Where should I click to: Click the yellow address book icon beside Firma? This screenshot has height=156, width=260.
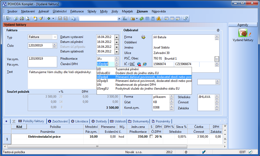(143, 37)
